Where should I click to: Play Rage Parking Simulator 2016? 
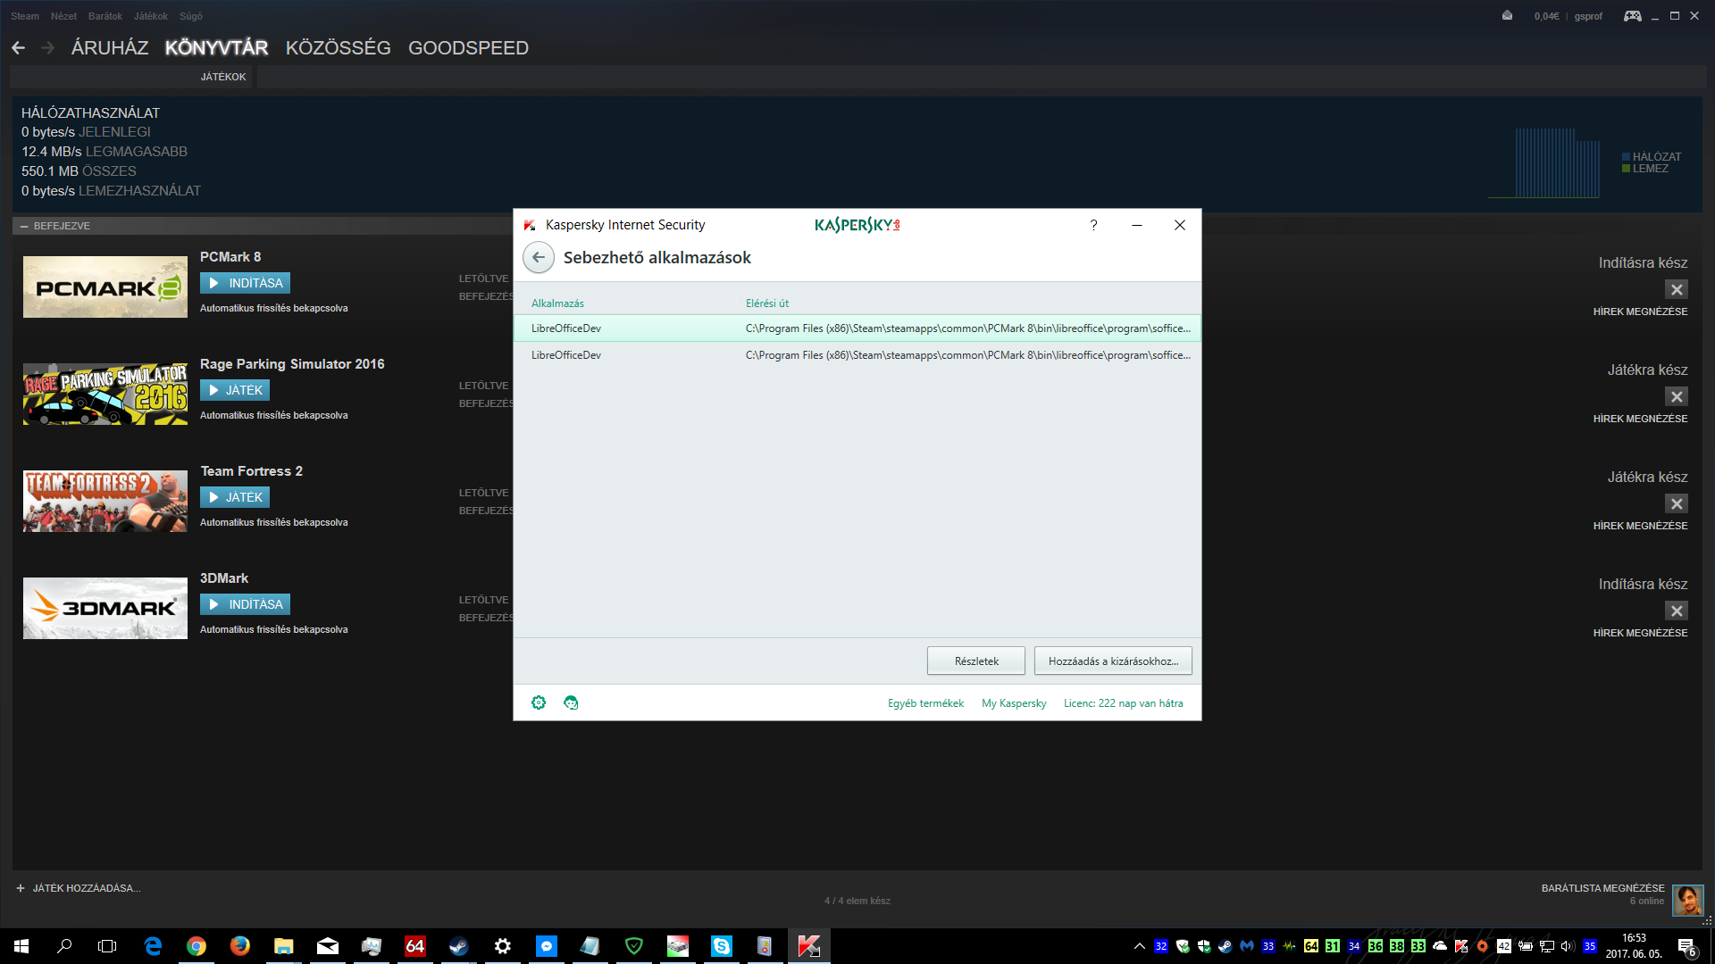tap(235, 390)
